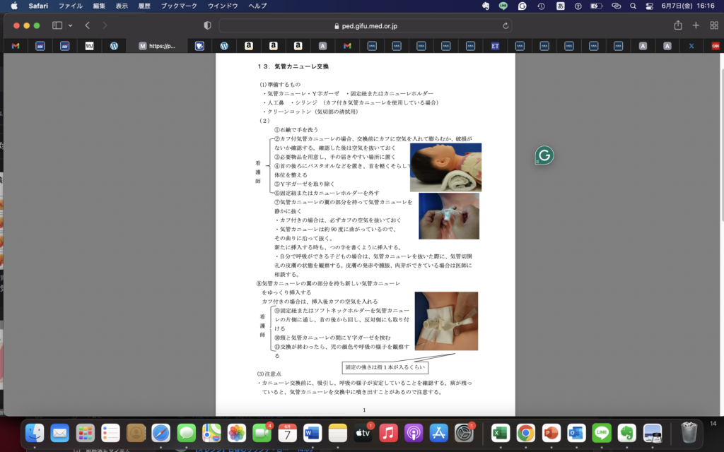
Task: Open the Gmail bookmark favicon
Action: (14, 45)
